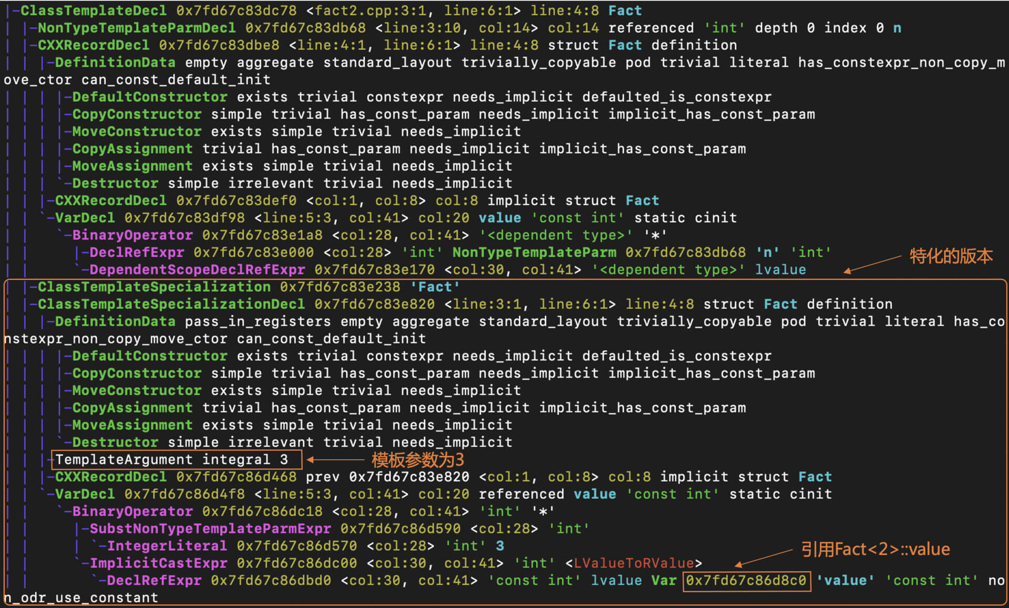Click the annotation 模板参数为3
This screenshot has height=608, width=1009.
click(x=417, y=460)
